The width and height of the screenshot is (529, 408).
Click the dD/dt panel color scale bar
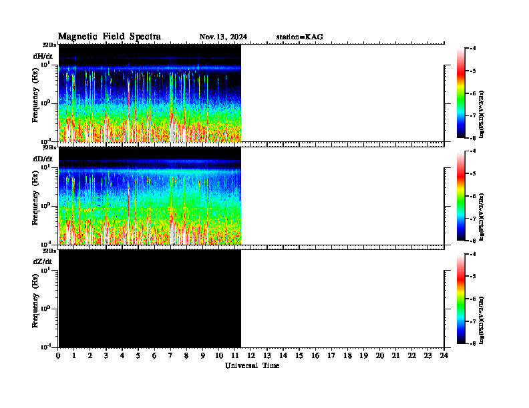[461, 196]
